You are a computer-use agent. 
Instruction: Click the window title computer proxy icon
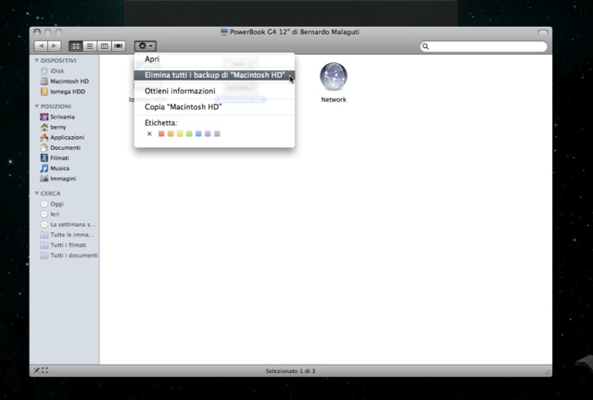(224, 32)
